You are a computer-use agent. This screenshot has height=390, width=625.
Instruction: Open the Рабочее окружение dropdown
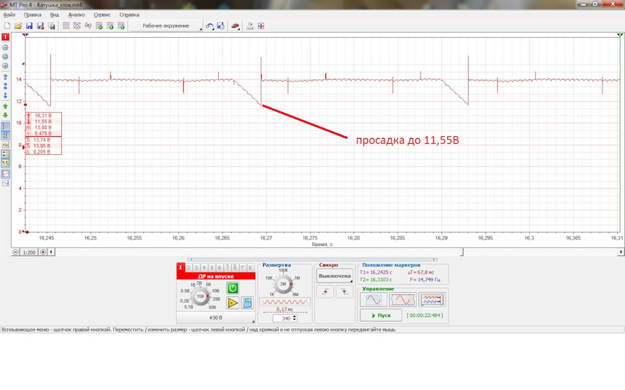click(x=167, y=26)
